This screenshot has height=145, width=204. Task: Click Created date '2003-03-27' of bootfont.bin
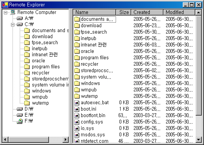click(x=147, y=116)
